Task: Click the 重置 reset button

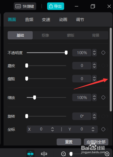Action: [69, 142]
